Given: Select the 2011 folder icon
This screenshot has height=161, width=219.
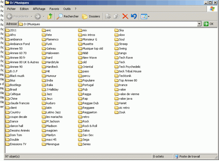Looking at the screenshot, I should (8, 30).
